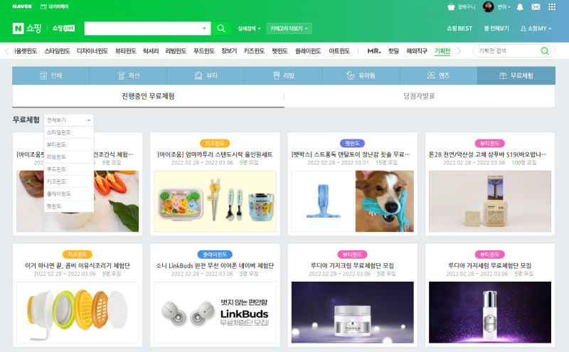
Task: Open the 뷰티윈도 category in the nav bar
Action: (x=126, y=51)
